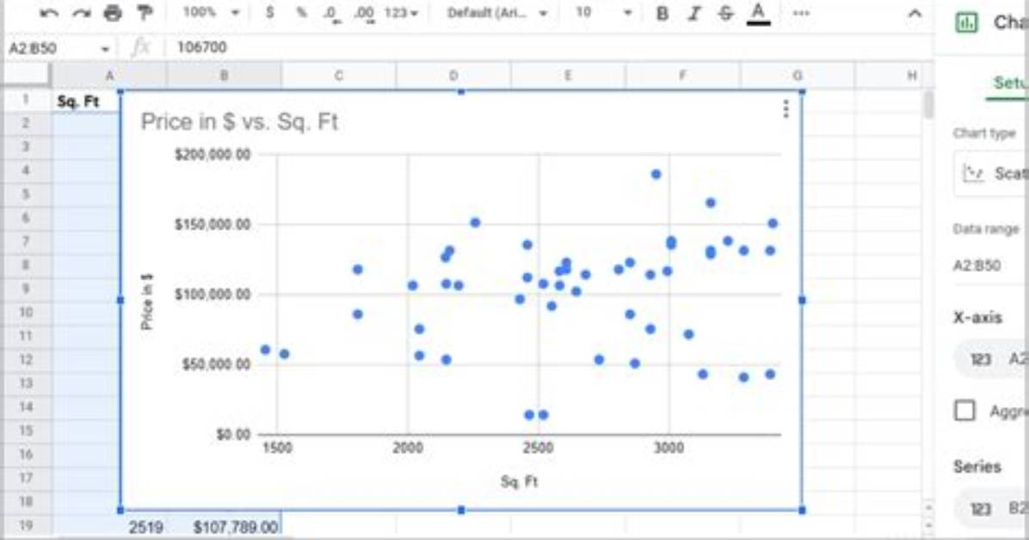Click the vertical scrollbar of the sheet
Image resolution: width=1029 pixels, height=540 pixels.
pos(928,105)
